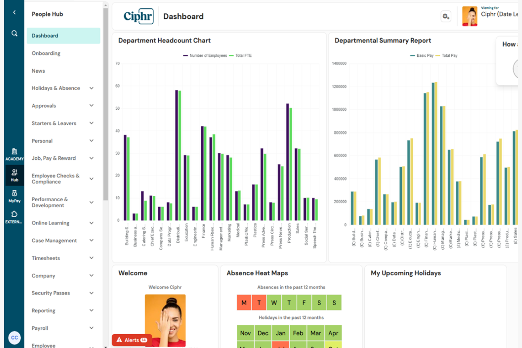
Task: Expand the Reporting menu
Action: (43, 311)
